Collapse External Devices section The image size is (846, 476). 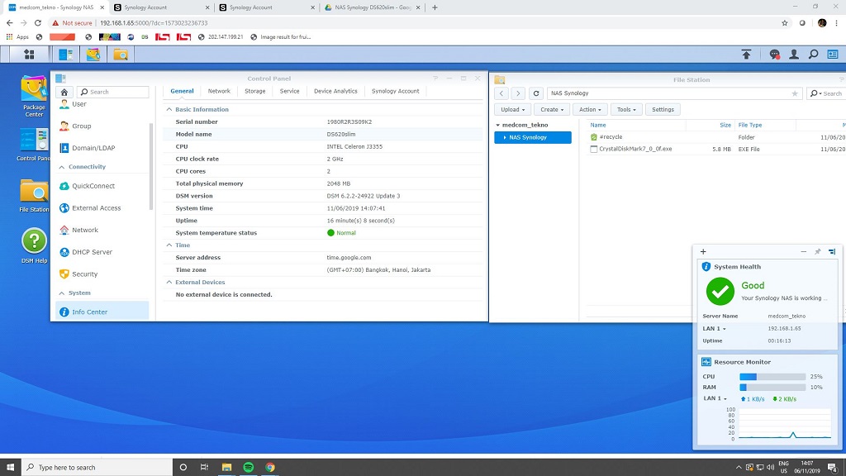[169, 283]
